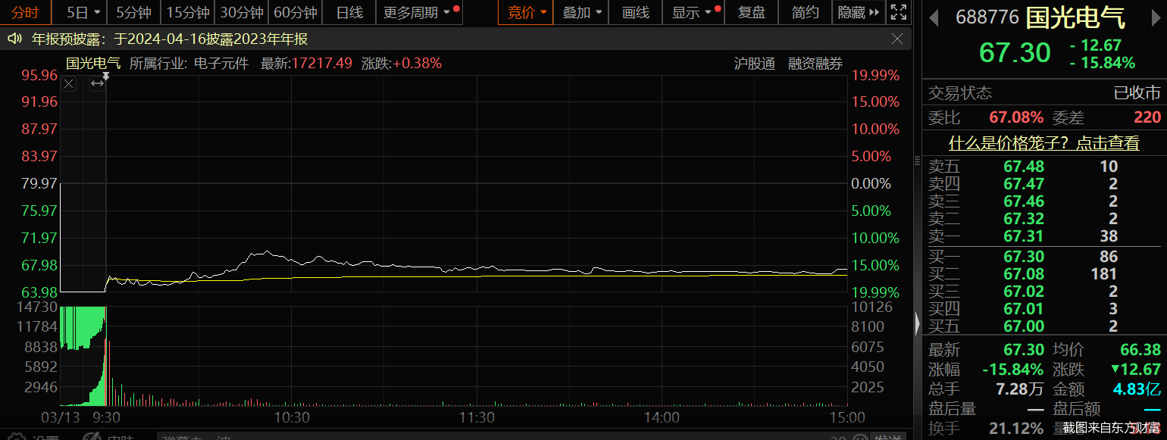This screenshot has height=440, width=1167.
Task: Select the 买一 67.30 order row
Action: (1044, 257)
